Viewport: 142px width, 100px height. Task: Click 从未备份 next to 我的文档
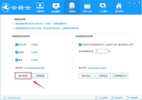[x=35, y=45]
